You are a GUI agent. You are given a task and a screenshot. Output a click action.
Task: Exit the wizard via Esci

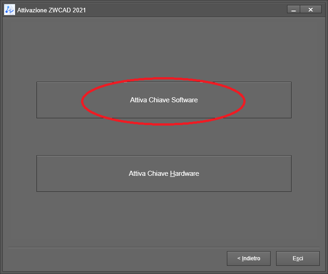[298, 258]
